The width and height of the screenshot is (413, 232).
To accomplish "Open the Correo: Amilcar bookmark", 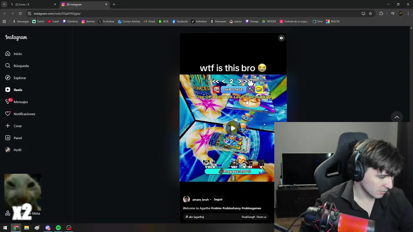I will (129, 22).
